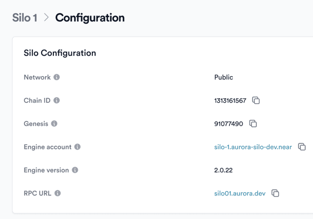Image resolution: width=313 pixels, height=219 pixels.
Task: Click the Engine account info icon
Action: click(77, 147)
